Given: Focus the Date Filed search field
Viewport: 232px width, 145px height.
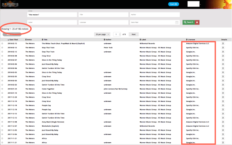Looking at the screenshot, I should click(155, 22).
